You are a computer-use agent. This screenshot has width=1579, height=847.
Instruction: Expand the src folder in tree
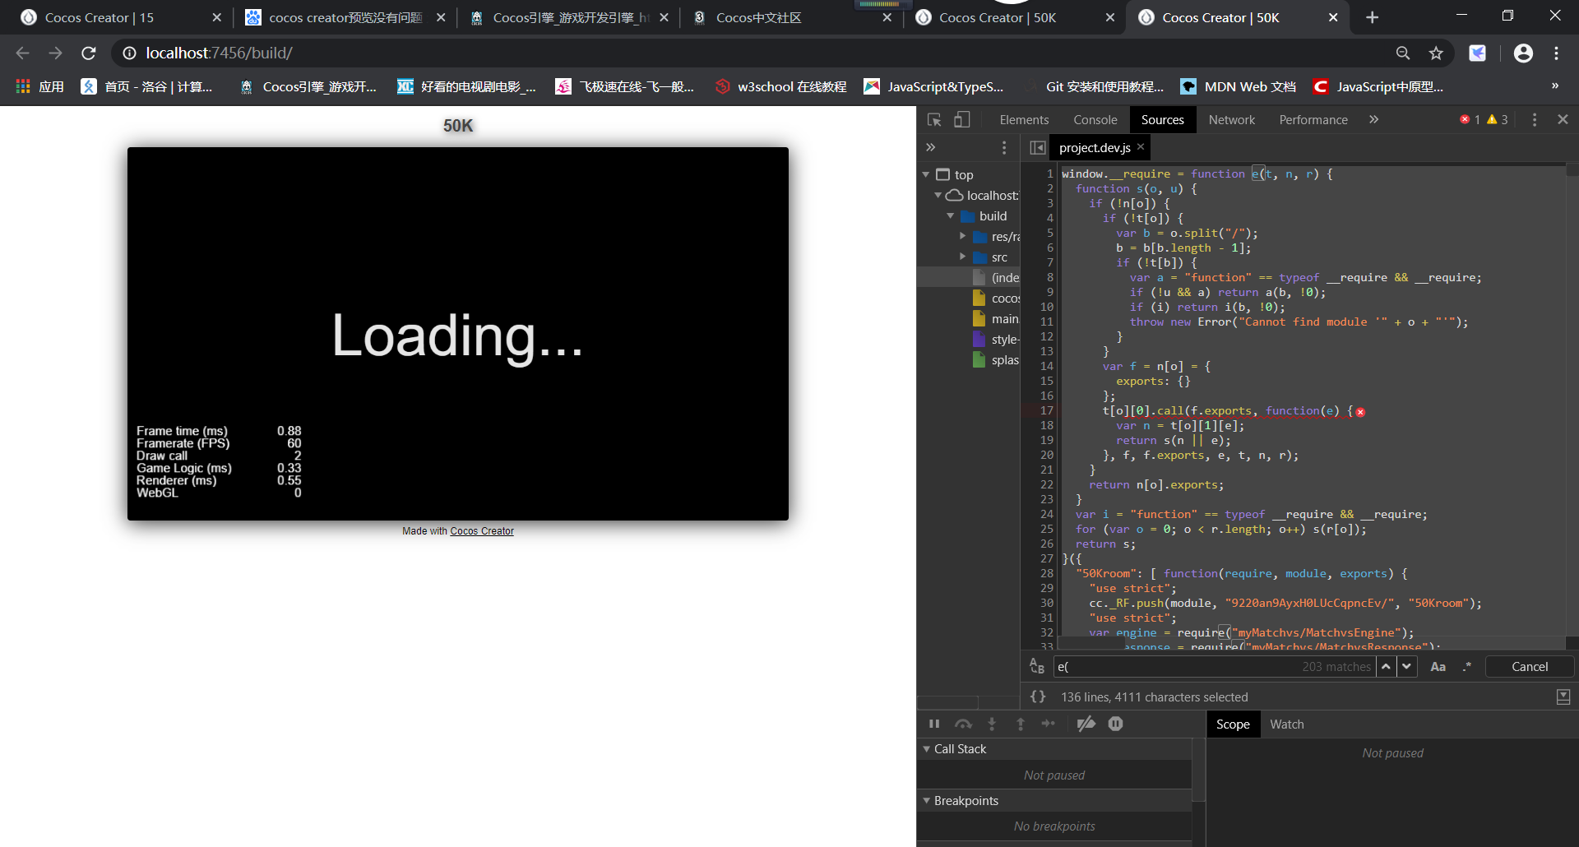(x=962, y=257)
